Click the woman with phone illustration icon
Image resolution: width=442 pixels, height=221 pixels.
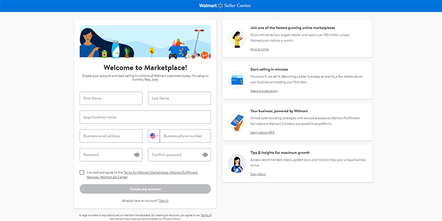pyautogui.click(x=237, y=38)
